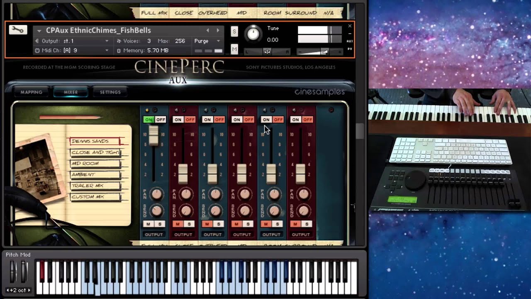The height and width of the screenshot is (299, 531).
Task: Unmute the third mixer channel
Action: point(207,224)
